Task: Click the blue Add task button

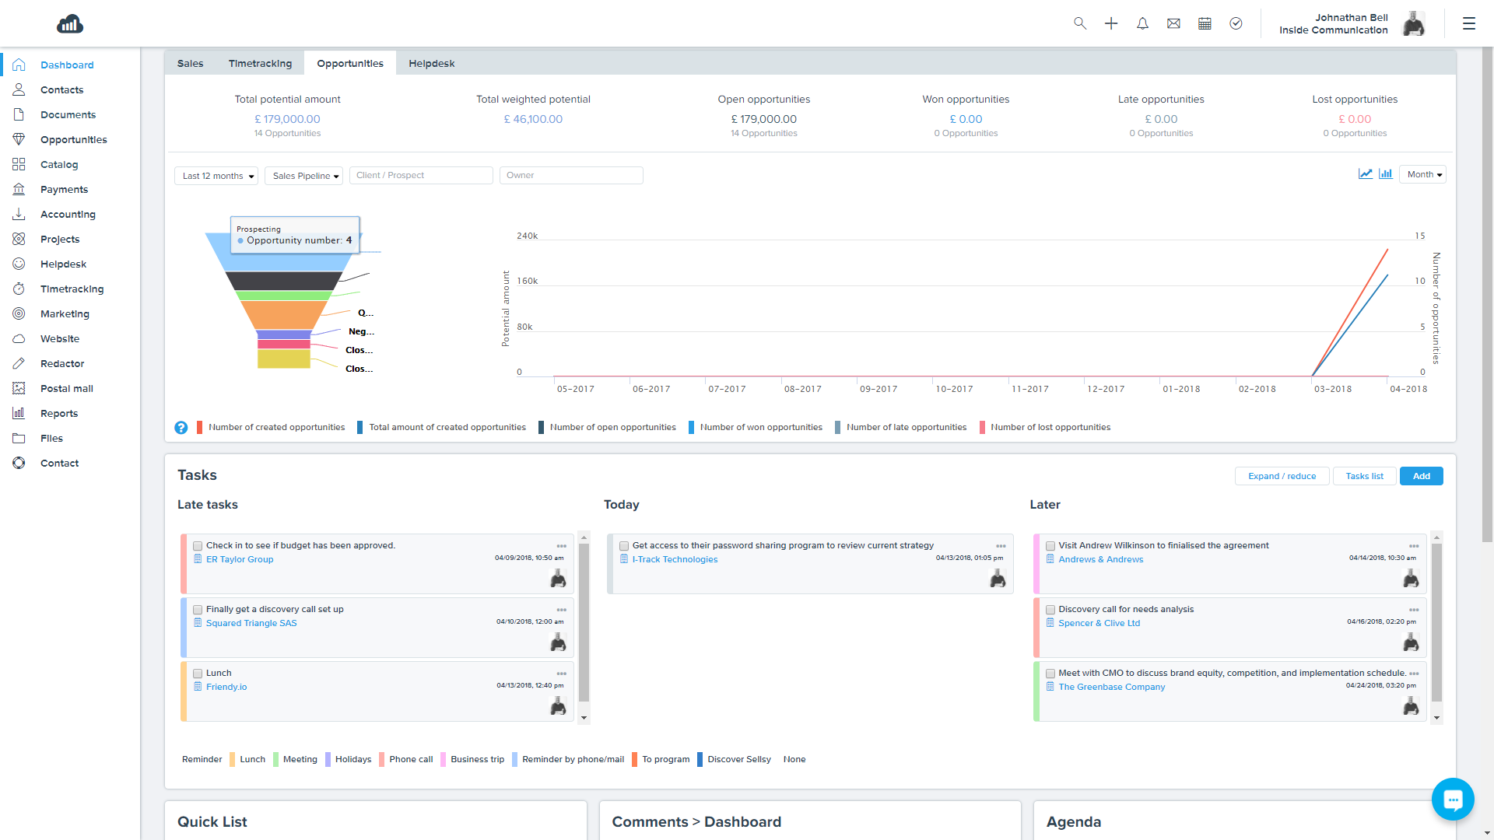Action: [x=1421, y=476]
